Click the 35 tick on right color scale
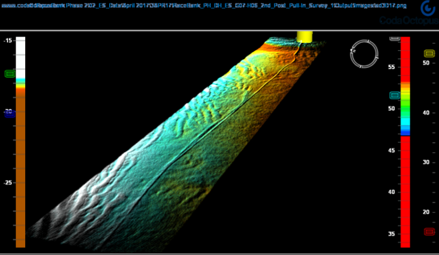 click(392, 234)
